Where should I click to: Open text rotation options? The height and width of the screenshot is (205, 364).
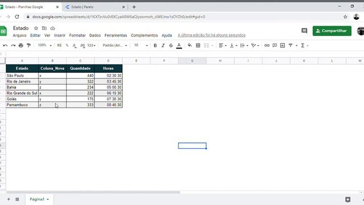[x=255, y=46]
